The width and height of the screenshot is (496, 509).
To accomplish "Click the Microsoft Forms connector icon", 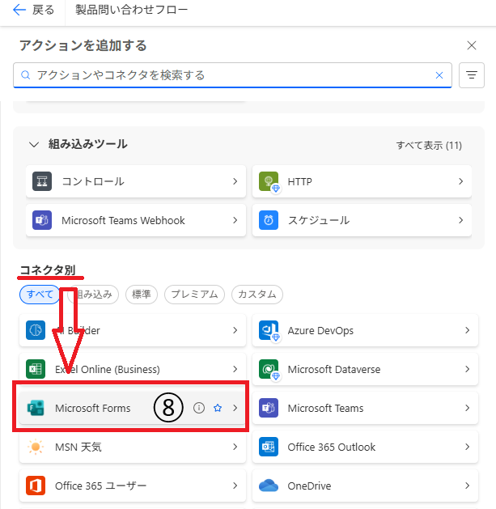I will (x=36, y=409).
